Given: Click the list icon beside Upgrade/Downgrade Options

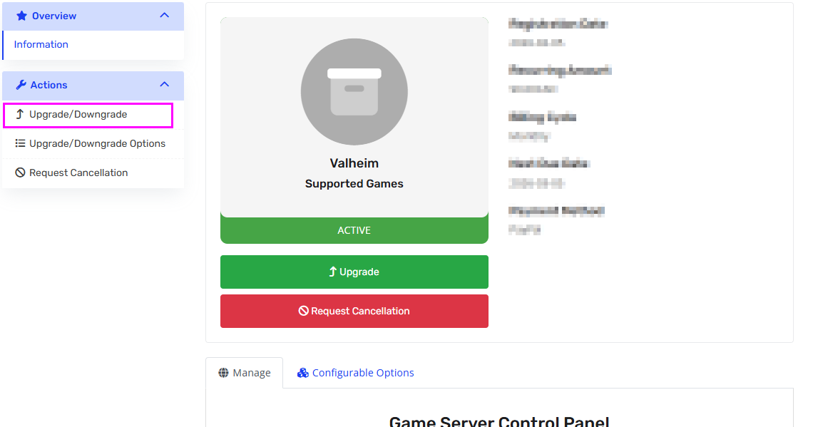Looking at the screenshot, I should [x=20, y=143].
